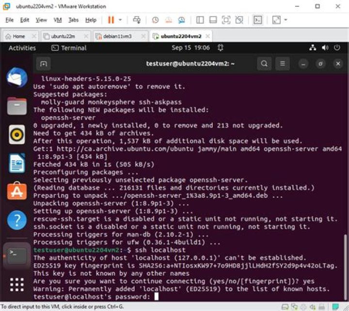
Task: Launch Thunderbird Mail from the dock
Action: (x=17, y=77)
